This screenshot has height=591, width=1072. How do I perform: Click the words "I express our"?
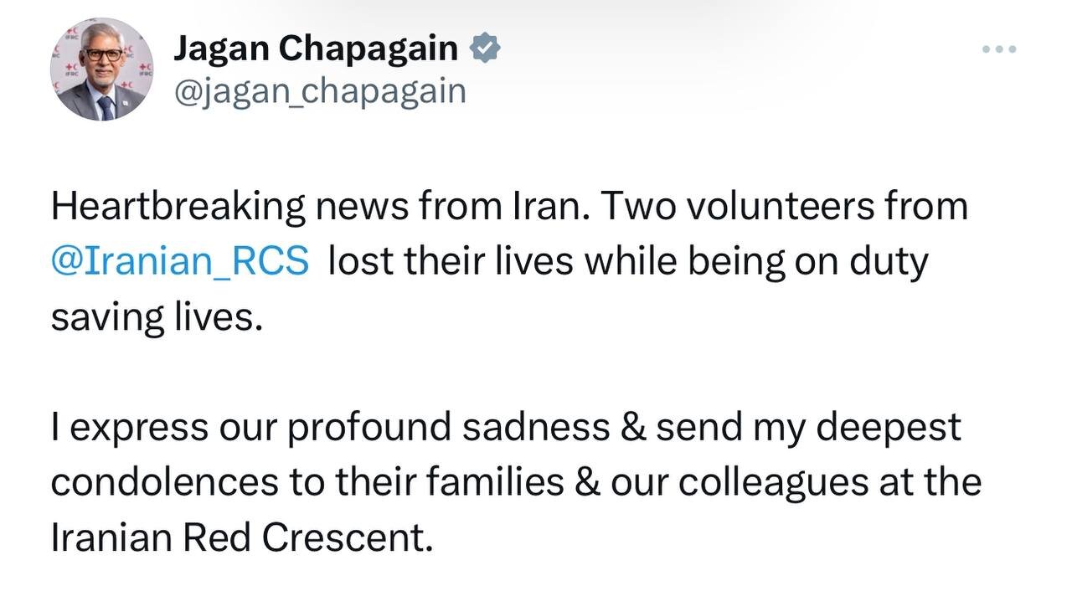pyautogui.click(x=162, y=428)
